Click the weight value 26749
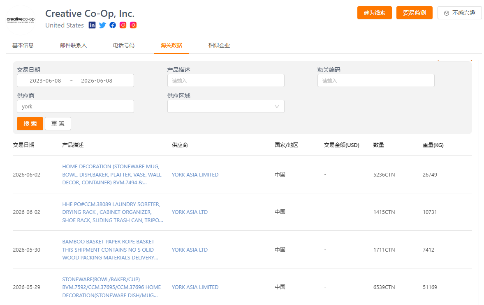This screenshot has width=484, height=305. pos(430,175)
